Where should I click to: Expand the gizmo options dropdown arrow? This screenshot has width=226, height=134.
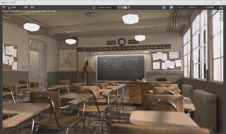[167, 7]
